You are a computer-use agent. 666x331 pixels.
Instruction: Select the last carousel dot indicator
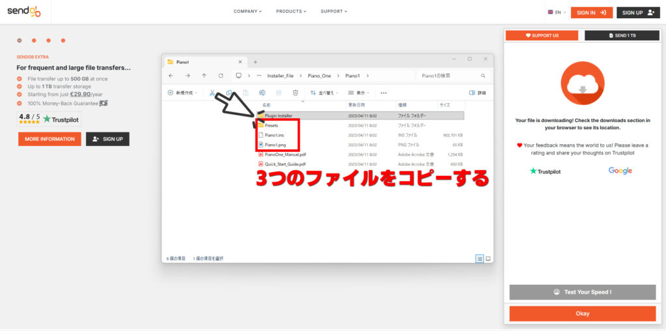[63, 40]
